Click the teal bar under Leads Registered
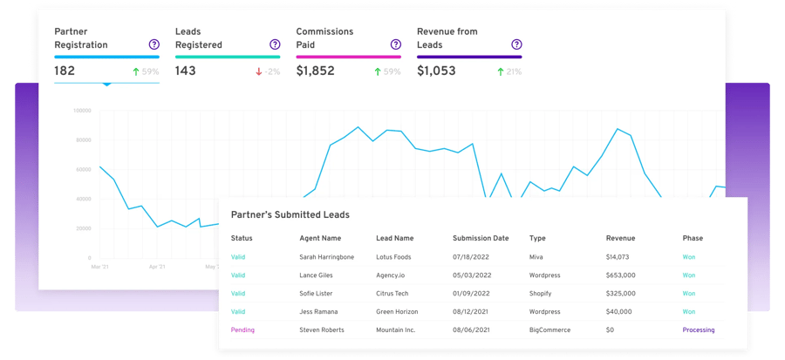 coord(228,57)
